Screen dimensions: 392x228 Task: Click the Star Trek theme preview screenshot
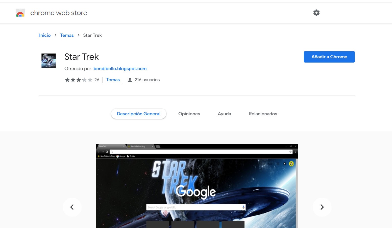[197, 186]
